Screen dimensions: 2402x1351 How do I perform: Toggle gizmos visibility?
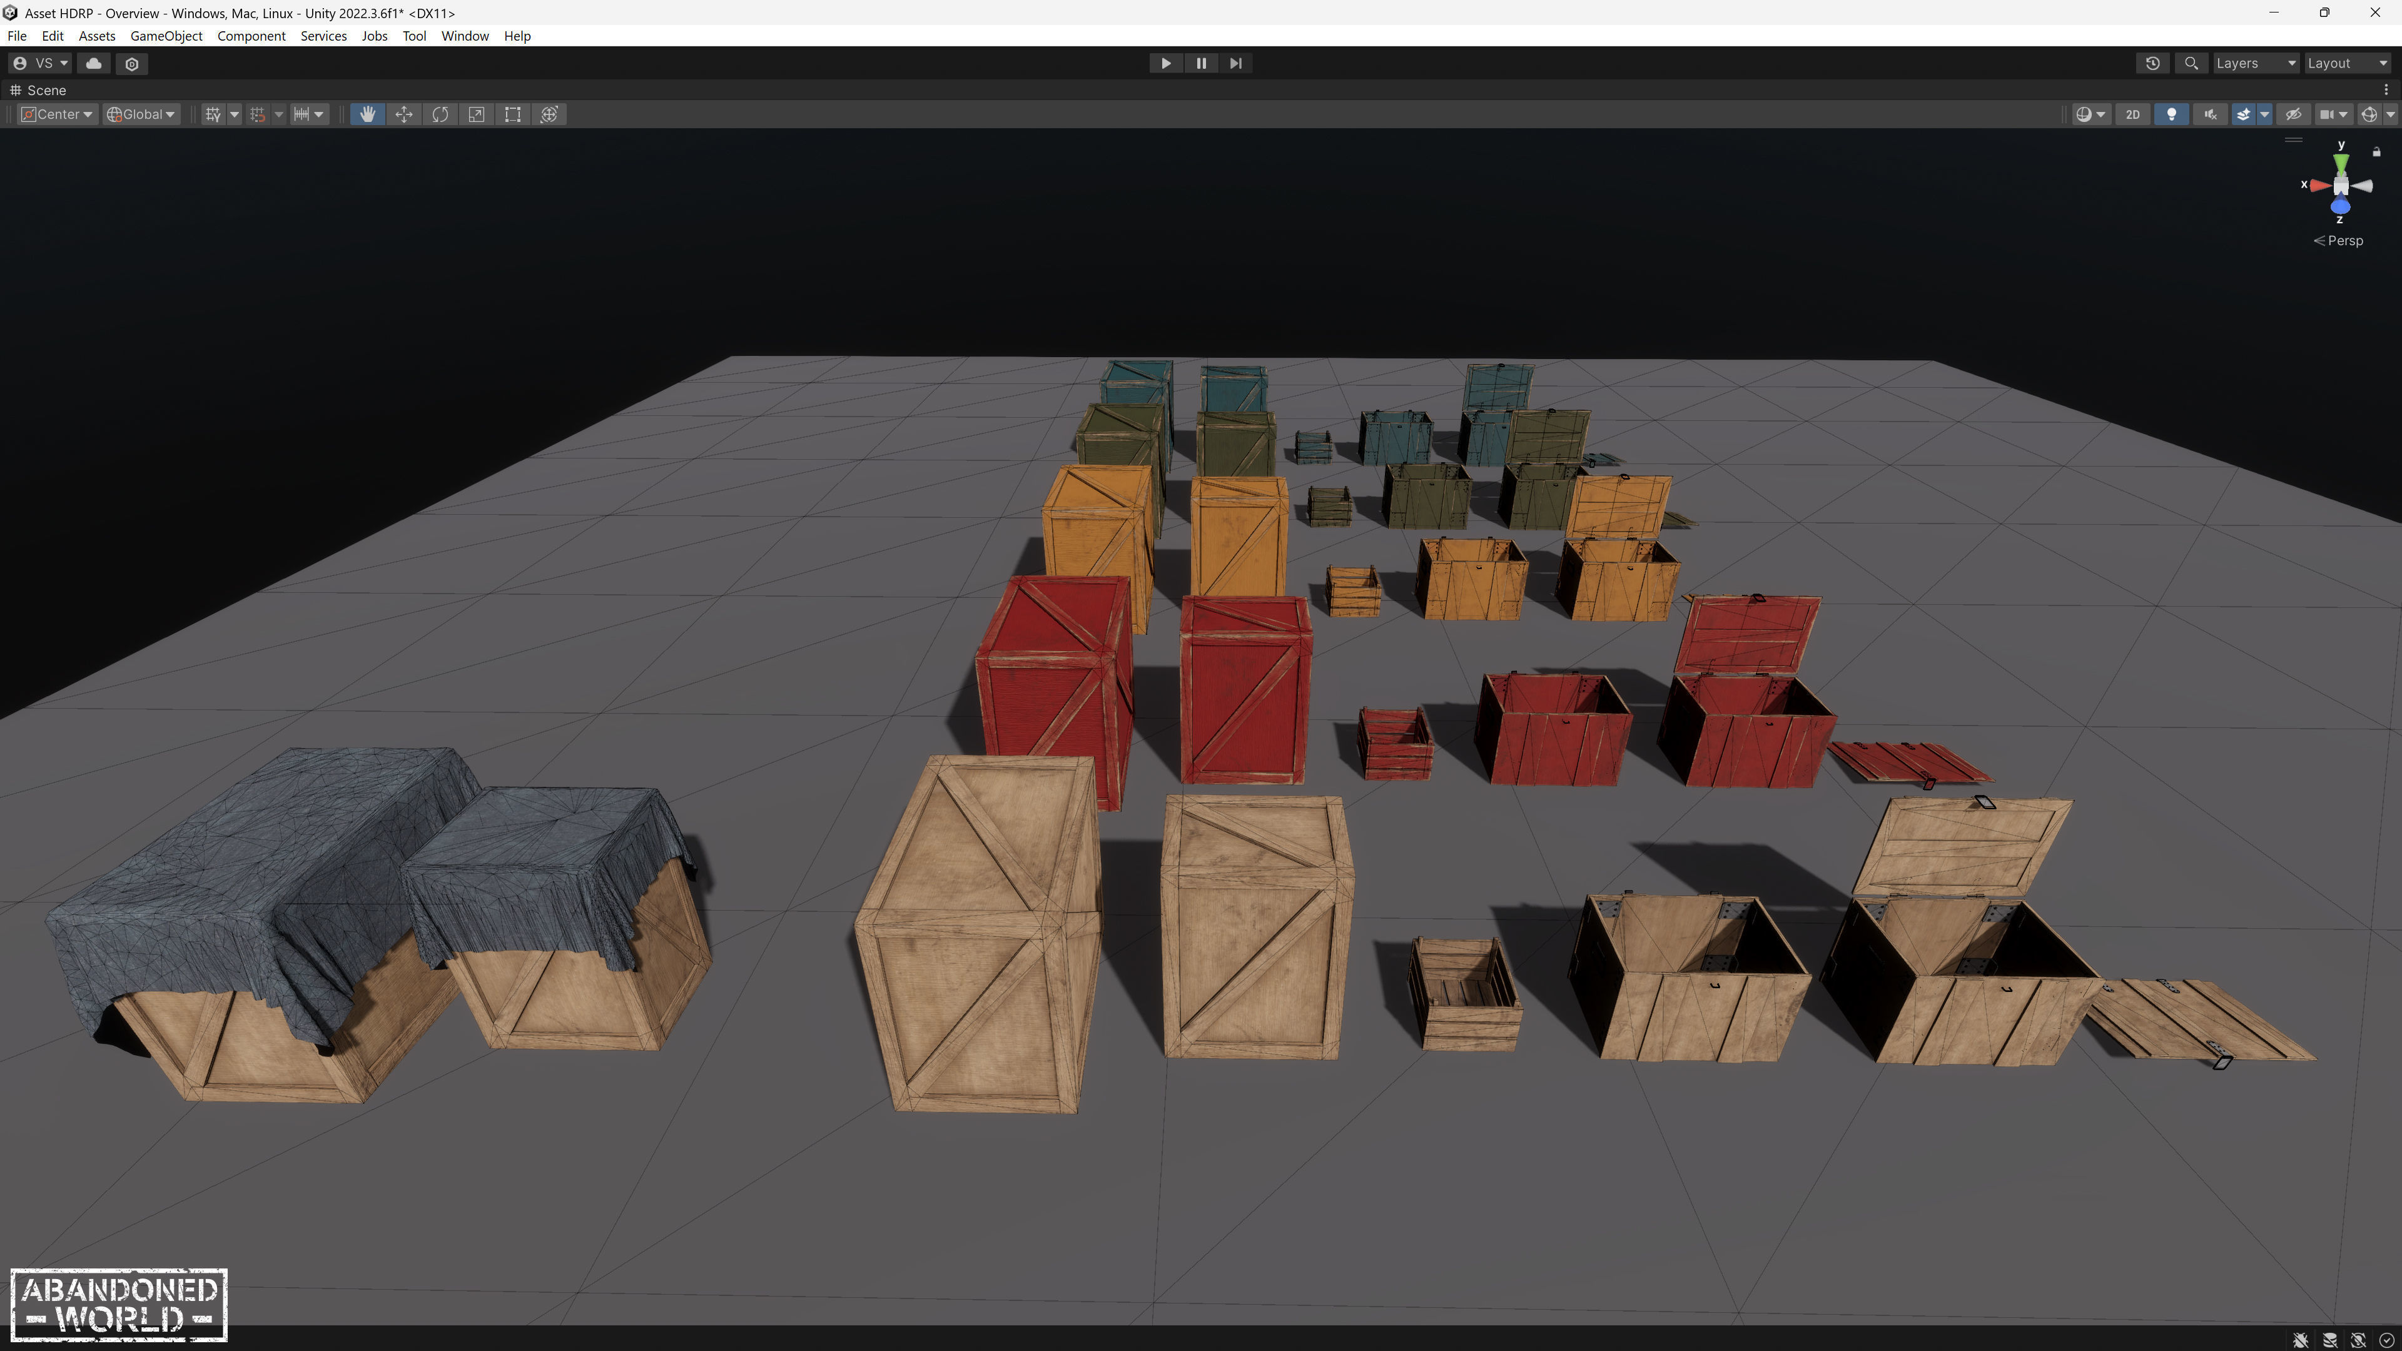pos(2368,114)
